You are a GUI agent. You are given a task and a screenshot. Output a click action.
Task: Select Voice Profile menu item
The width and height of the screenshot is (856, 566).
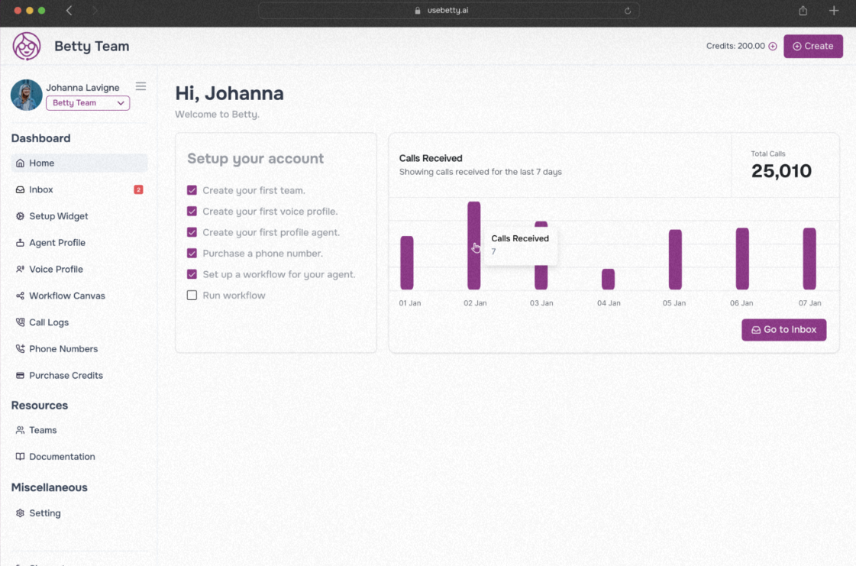tap(79, 269)
